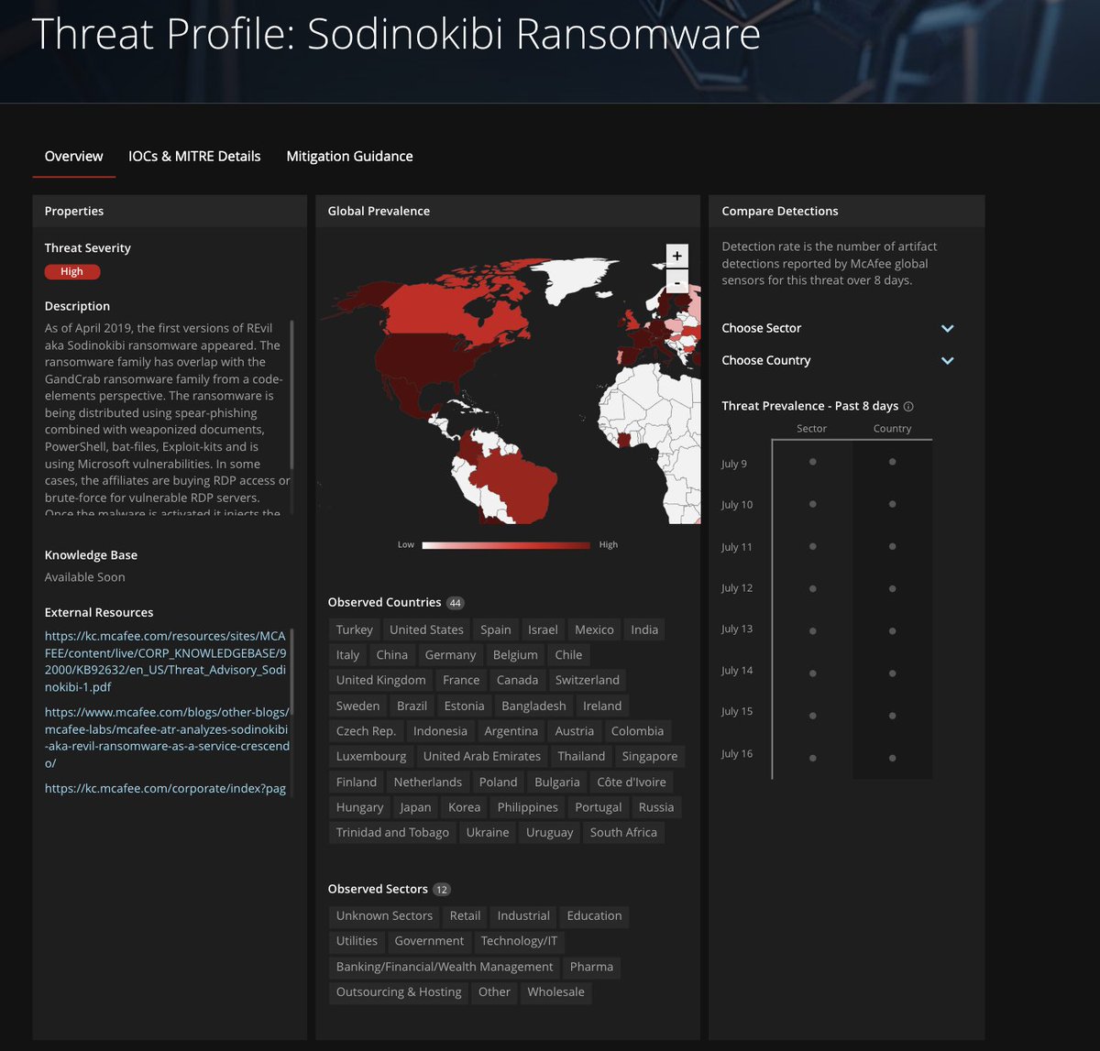Select the Government sector tag
Viewport: 1100px width, 1051px height.
coord(429,941)
